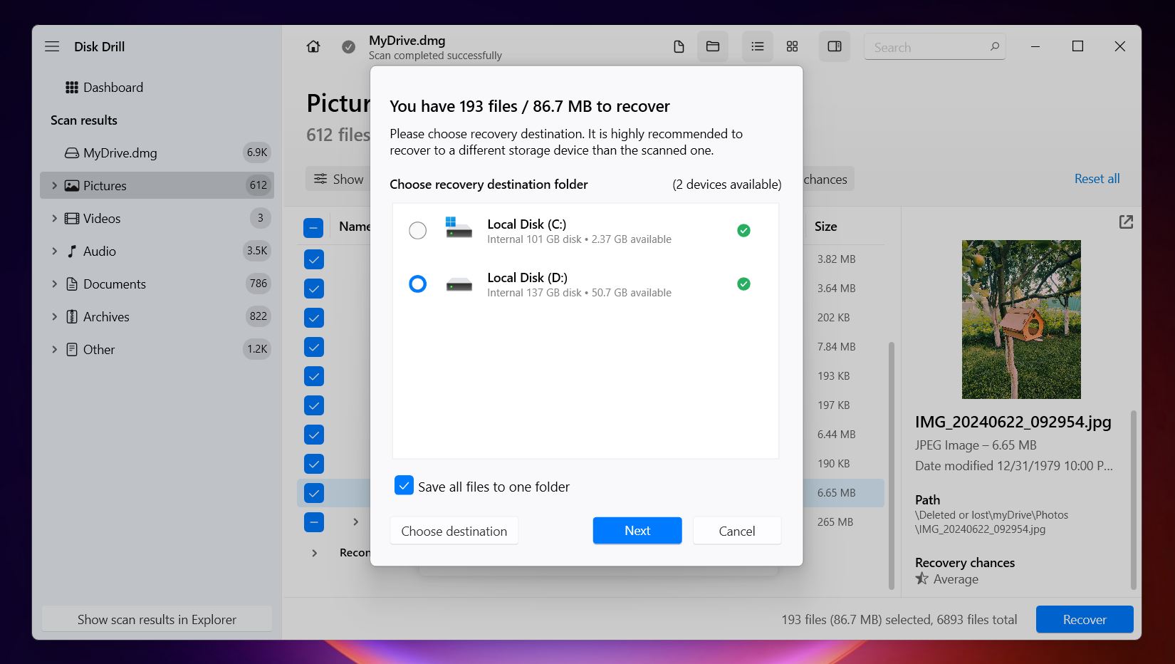The width and height of the screenshot is (1175, 664).
Task: Expand the Documents category
Action: [x=54, y=284]
